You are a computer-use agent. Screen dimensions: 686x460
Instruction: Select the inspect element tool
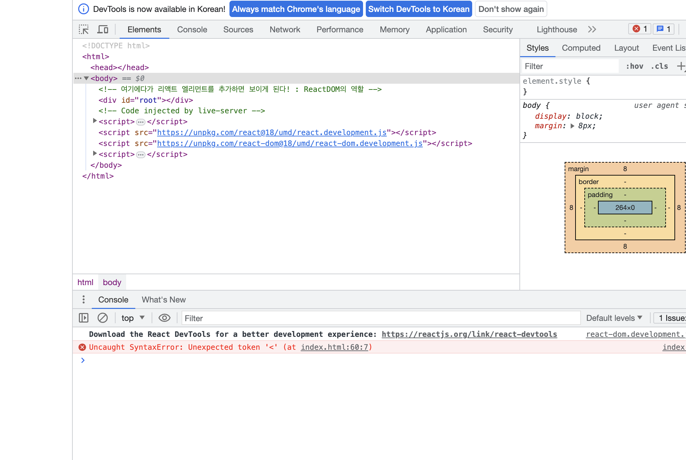(83, 30)
